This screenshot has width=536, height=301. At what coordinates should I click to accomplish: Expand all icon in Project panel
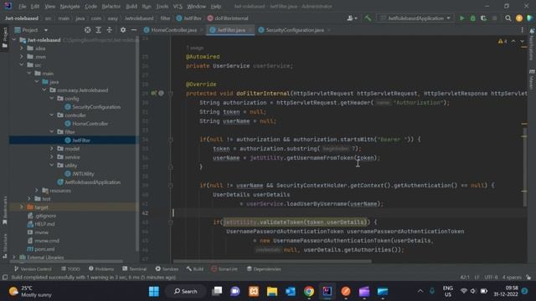(99, 30)
